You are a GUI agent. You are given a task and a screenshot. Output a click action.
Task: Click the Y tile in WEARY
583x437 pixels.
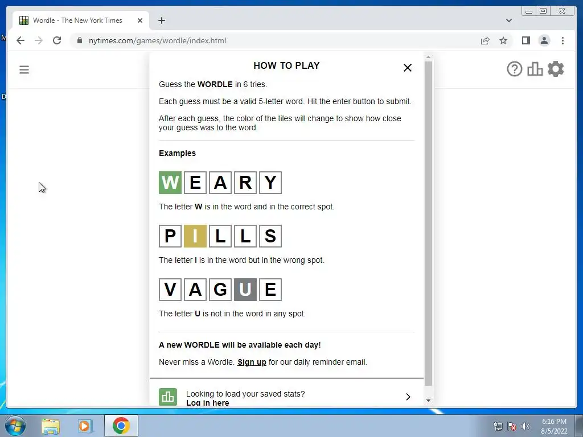[270, 183]
